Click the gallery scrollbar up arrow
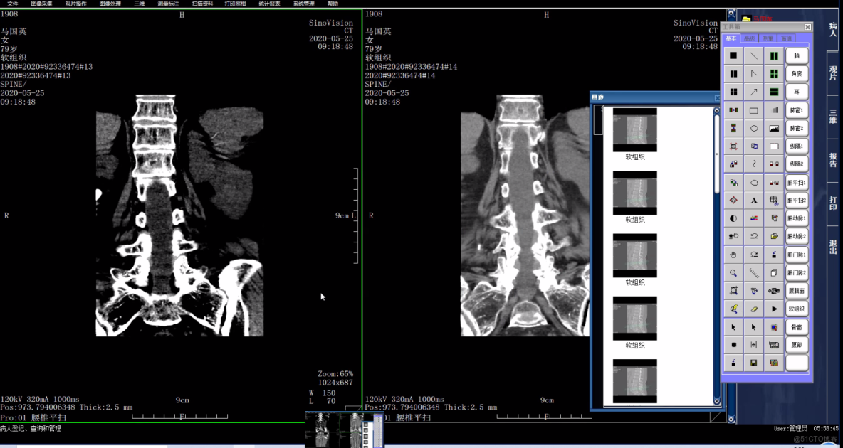 pyautogui.click(x=717, y=111)
